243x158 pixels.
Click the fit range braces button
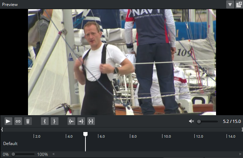pos(91,121)
